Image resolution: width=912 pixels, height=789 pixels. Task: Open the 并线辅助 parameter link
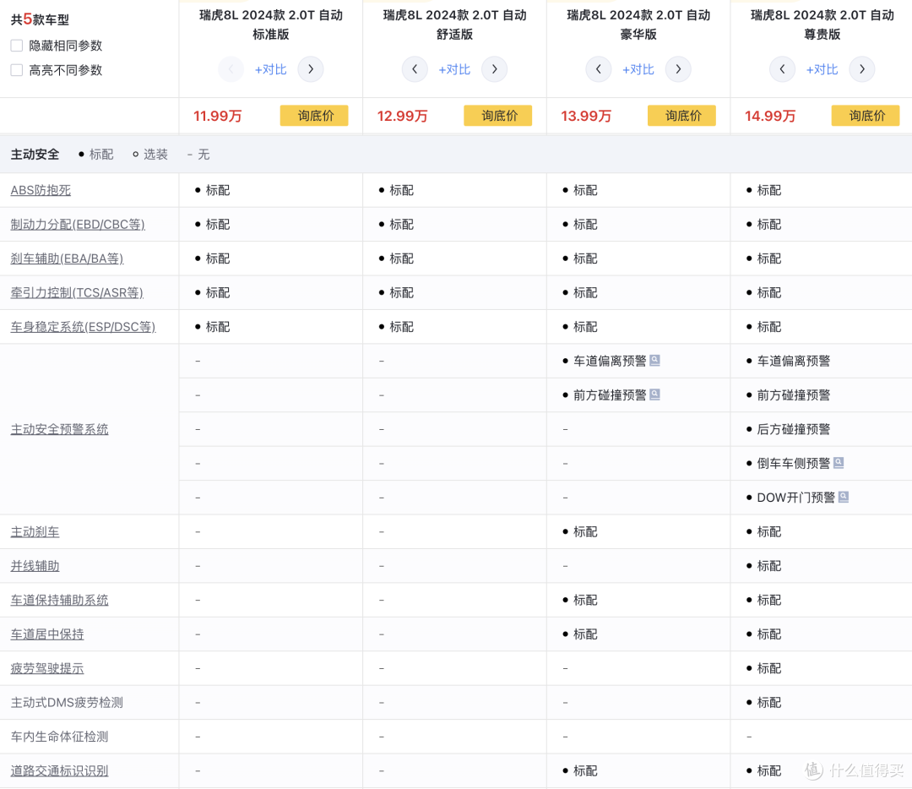point(35,566)
